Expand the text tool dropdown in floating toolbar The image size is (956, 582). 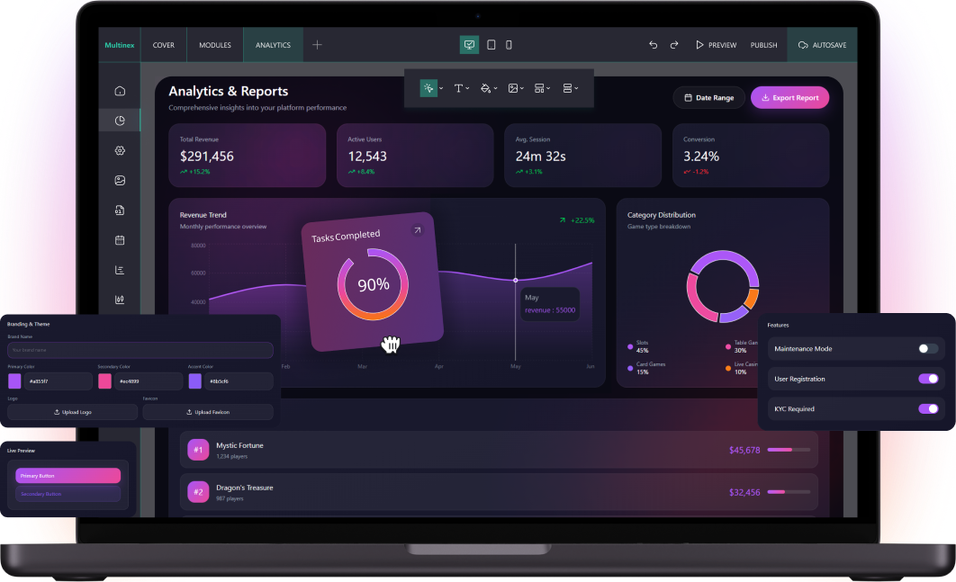pyautogui.click(x=461, y=88)
